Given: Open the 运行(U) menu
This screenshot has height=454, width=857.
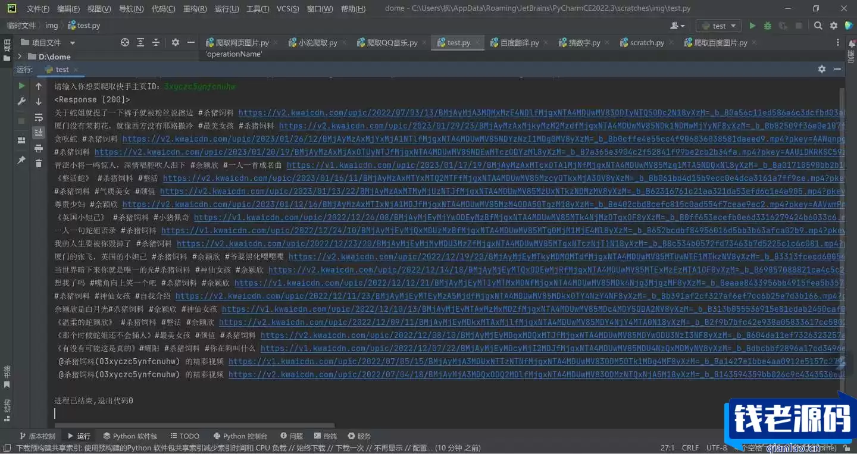Looking at the screenshot, I should coord(227,9).
